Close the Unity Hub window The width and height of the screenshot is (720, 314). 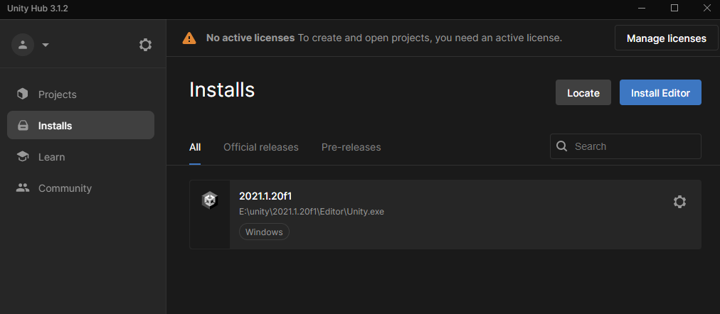point(707,9)
